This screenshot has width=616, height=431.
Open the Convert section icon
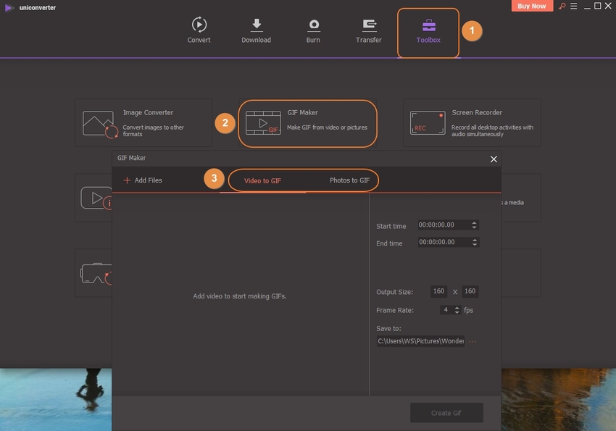point(199,25)
